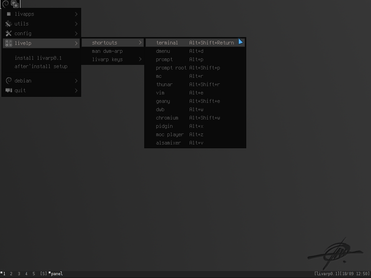Expand the quit submenu arrow
Screen dimensions: 371x278
(x=76, y=90)
